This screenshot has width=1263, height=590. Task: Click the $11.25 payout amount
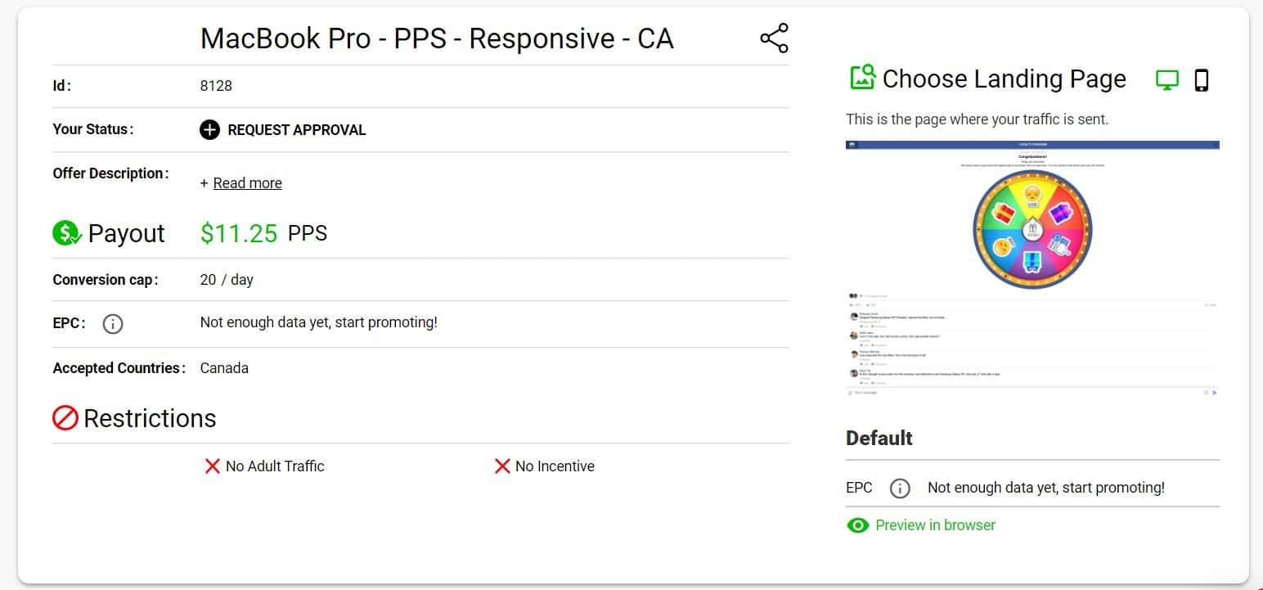(239, 233)
